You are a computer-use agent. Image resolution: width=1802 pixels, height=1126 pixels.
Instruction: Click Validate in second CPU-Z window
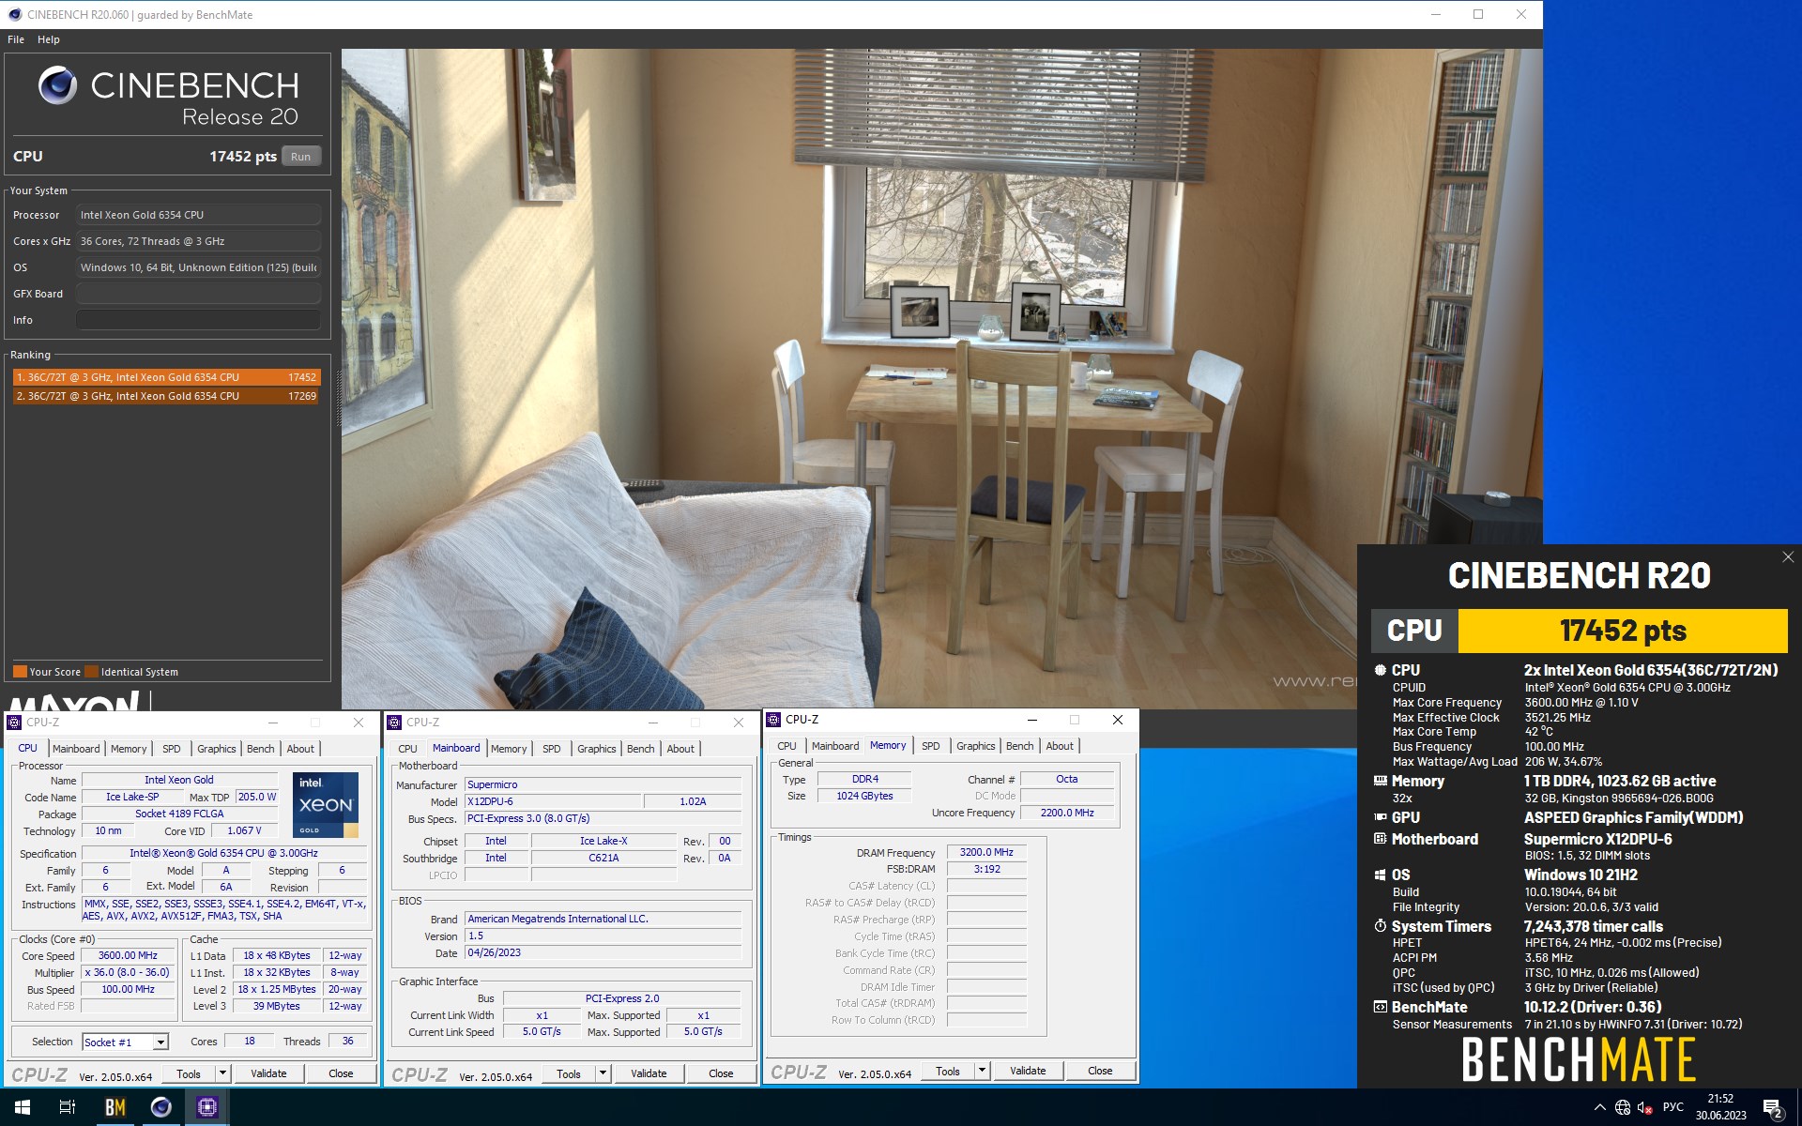click(x=649, y=1073)
